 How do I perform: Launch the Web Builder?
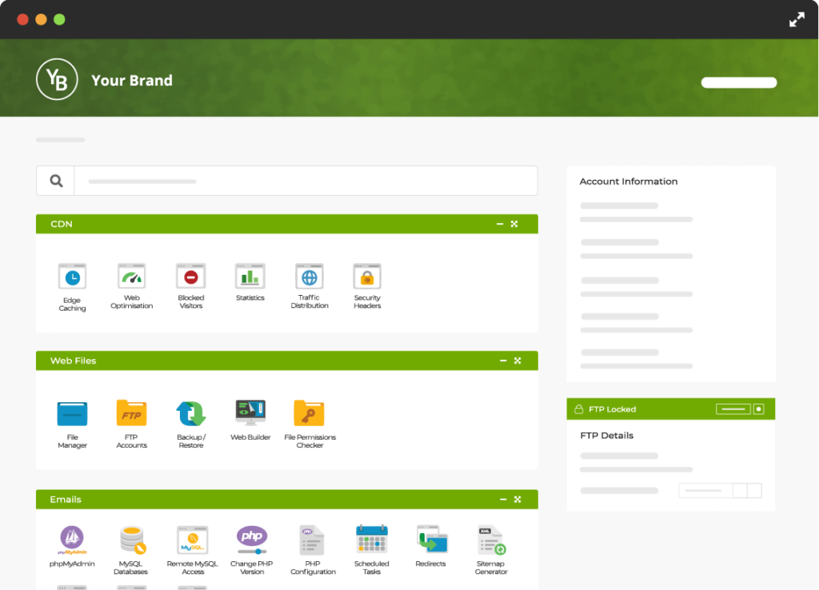[250, 413]
